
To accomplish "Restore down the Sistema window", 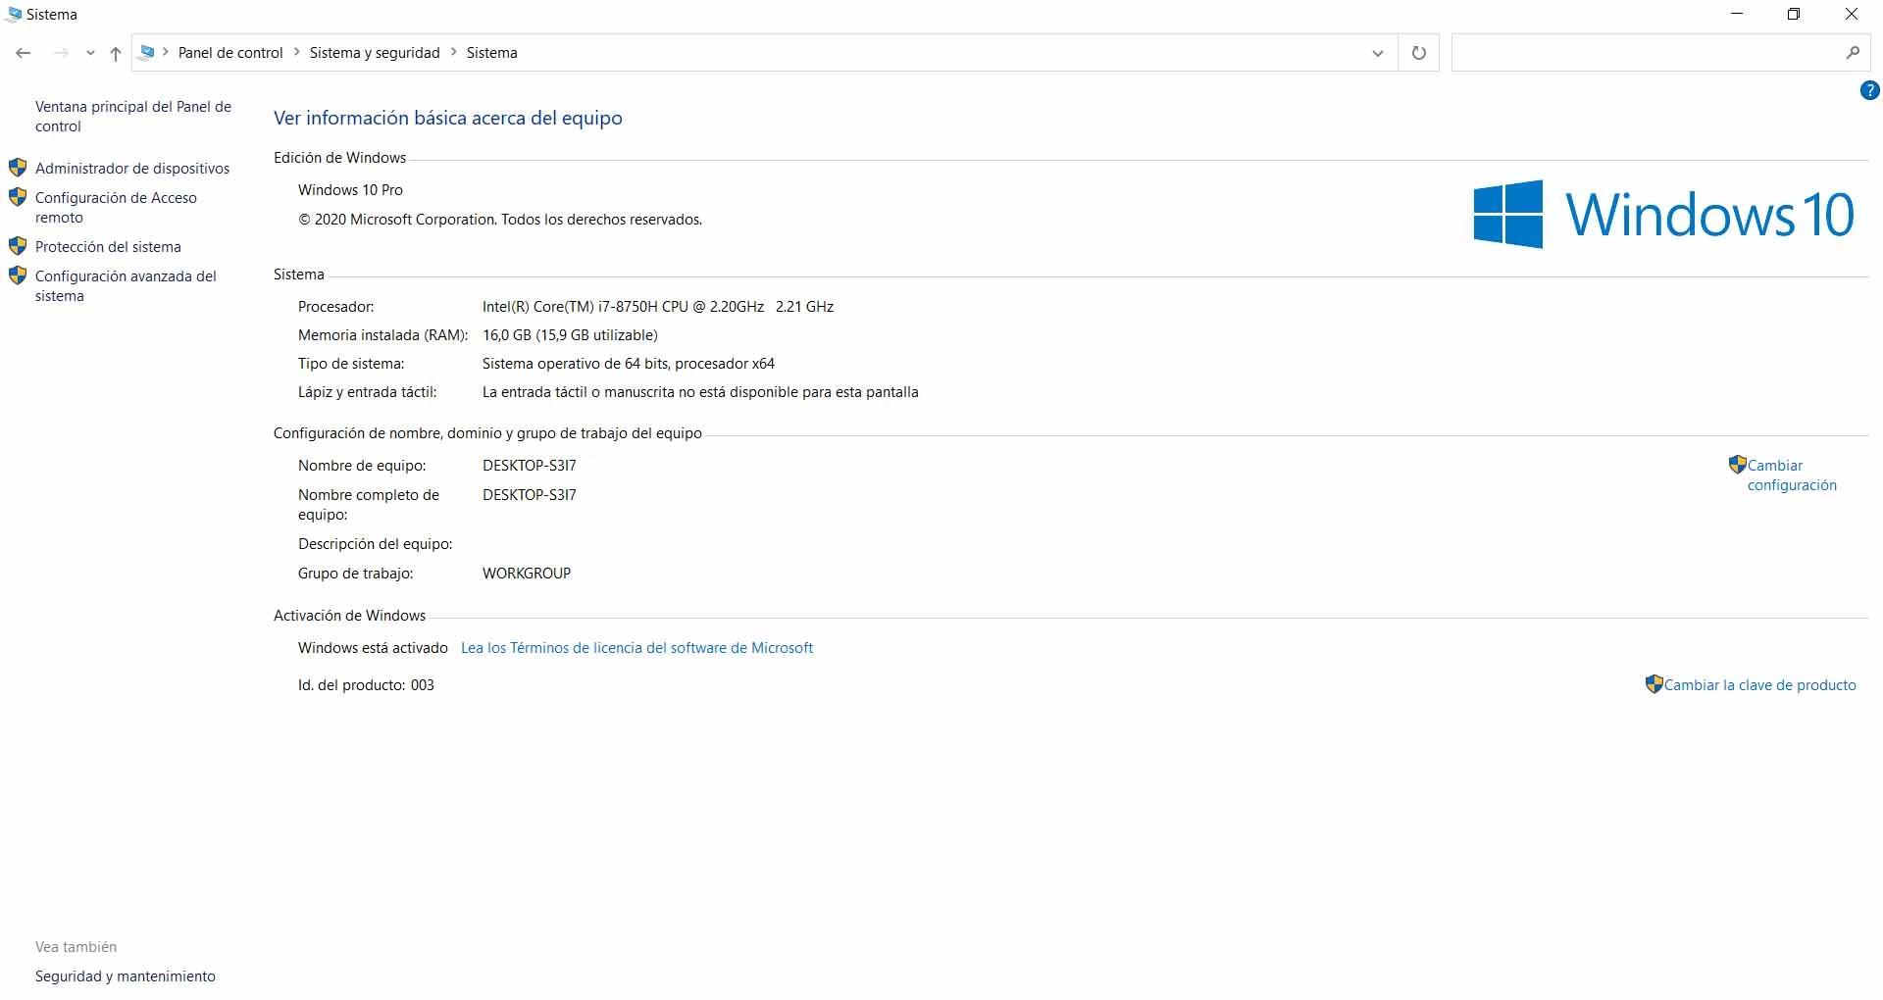I will (x=1794, y=14).
